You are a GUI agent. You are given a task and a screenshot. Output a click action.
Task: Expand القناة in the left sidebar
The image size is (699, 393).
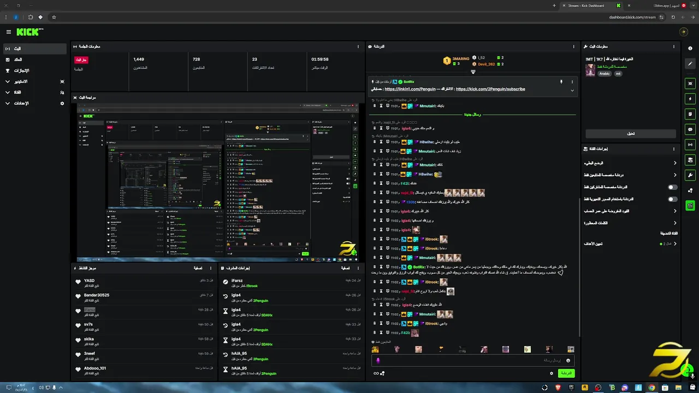(35, 92)
